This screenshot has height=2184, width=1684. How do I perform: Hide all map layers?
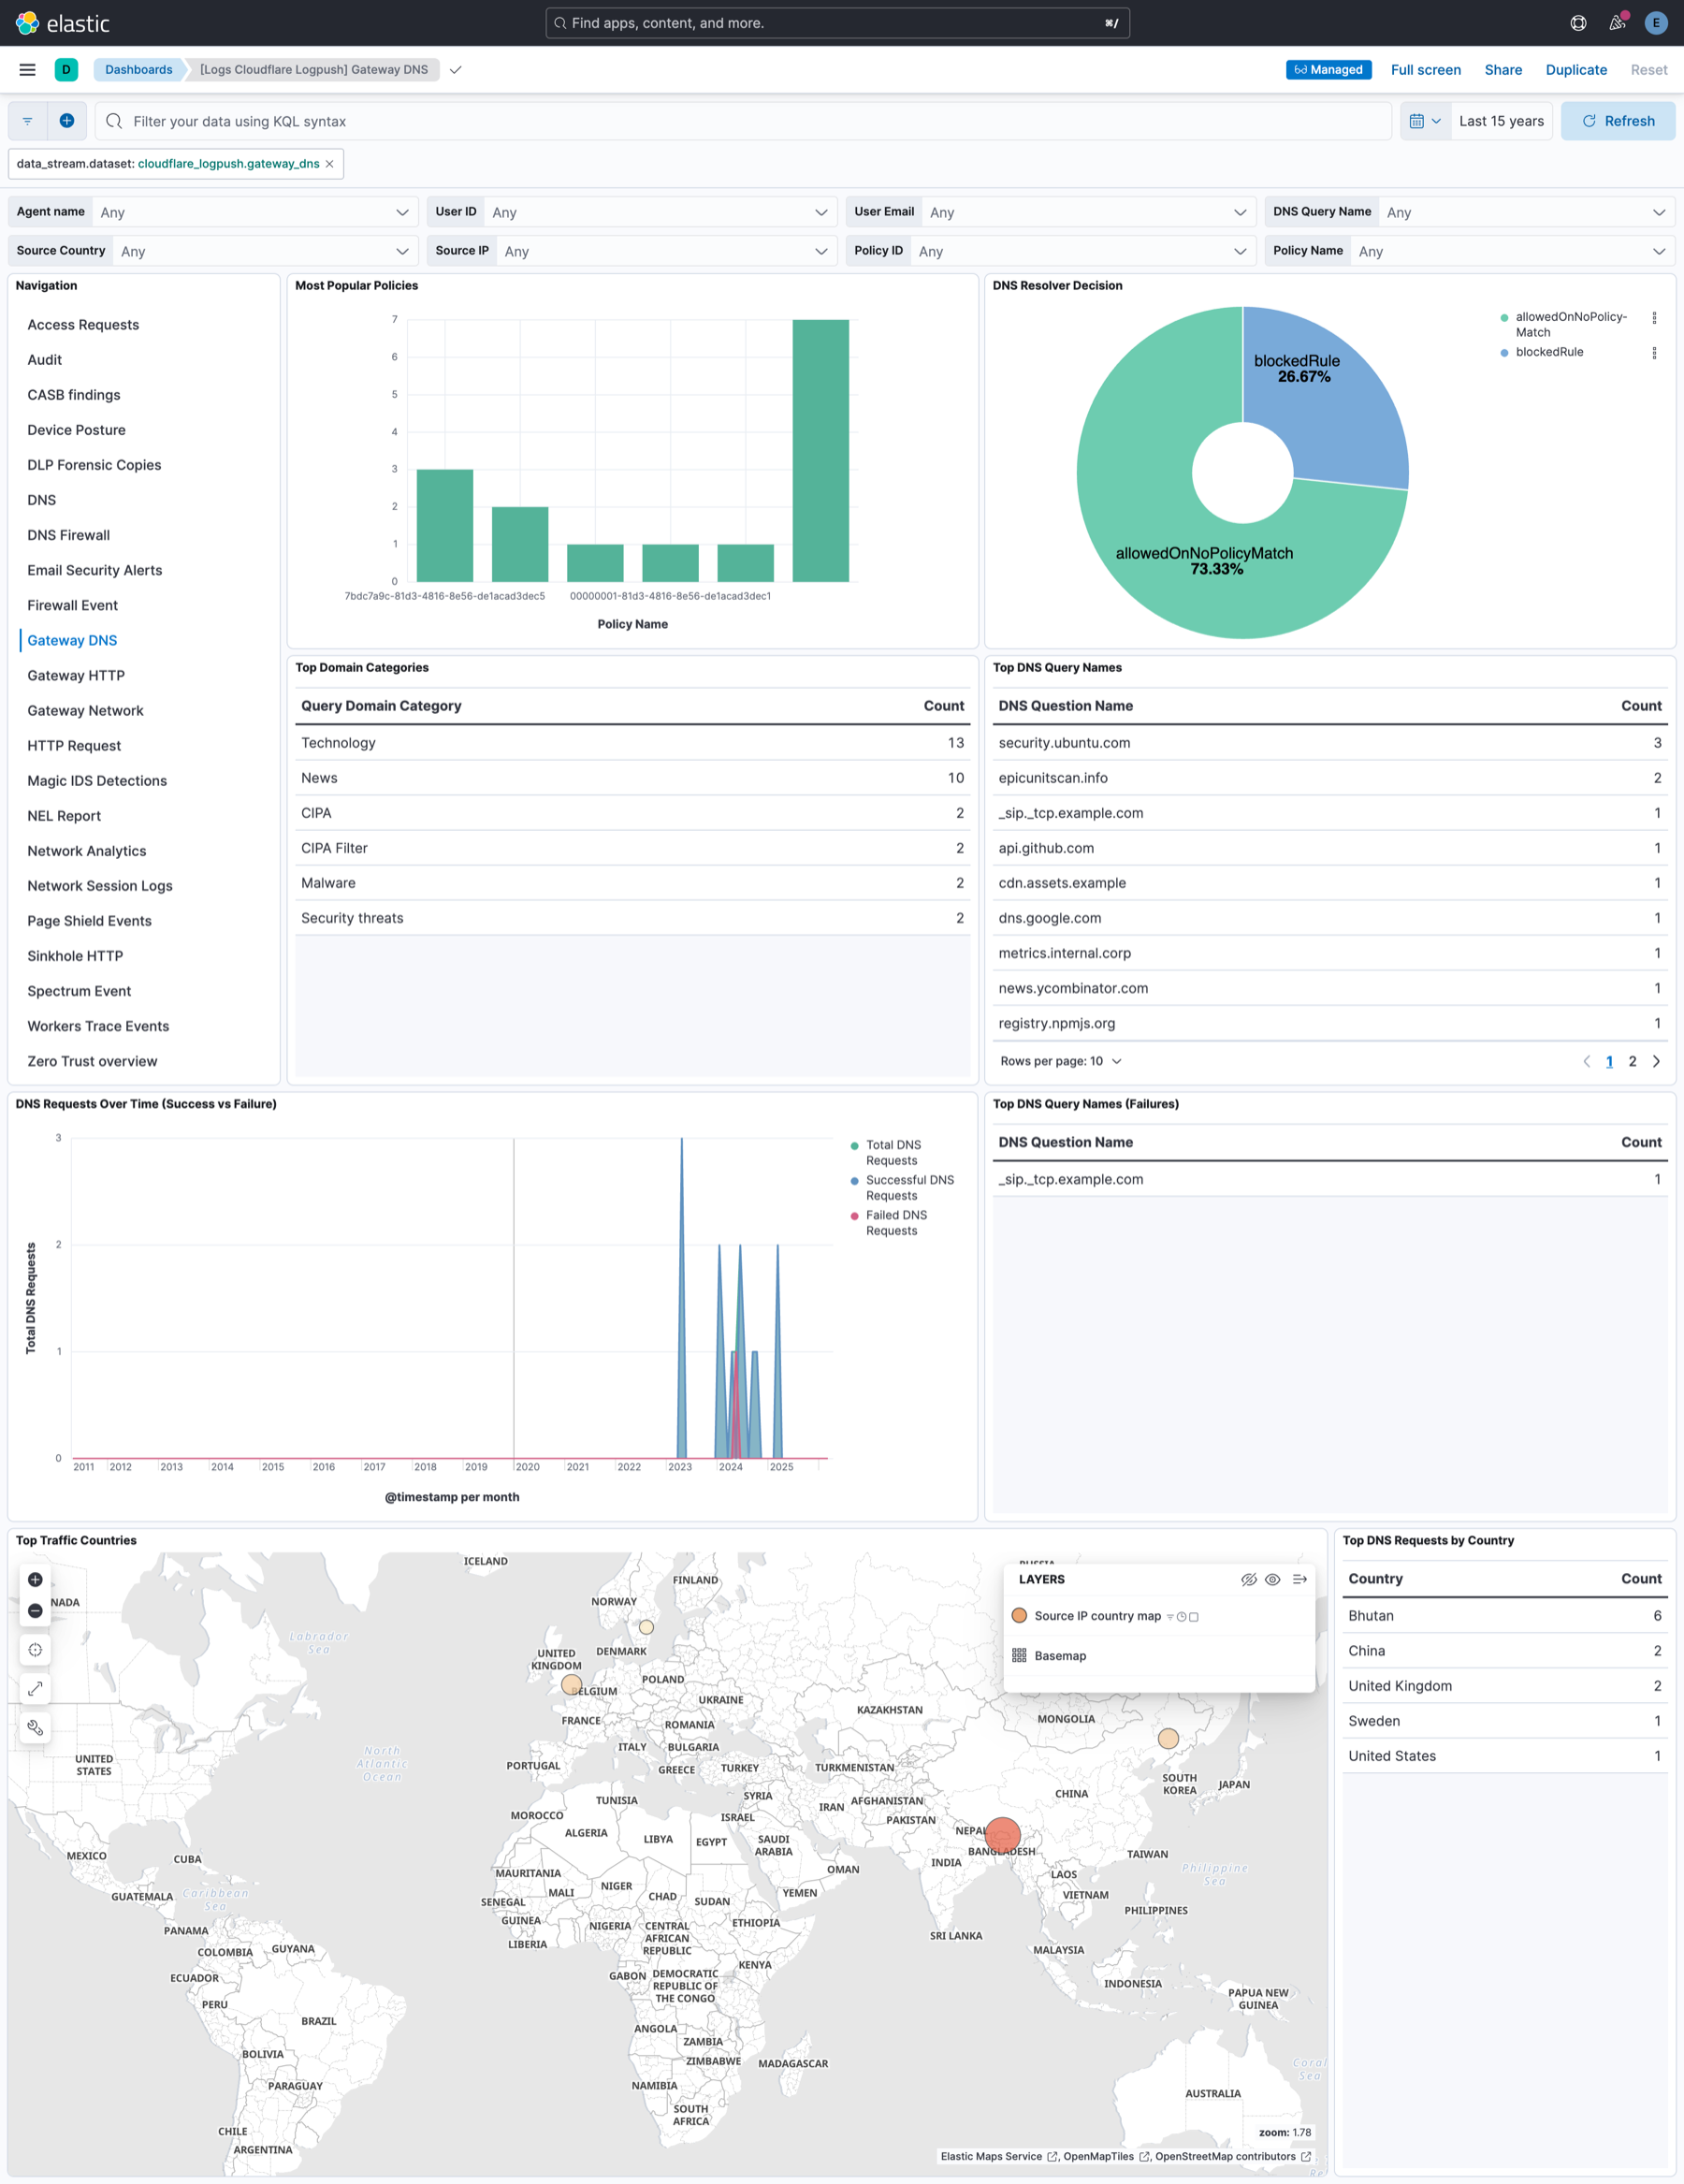(1248, 1580)
